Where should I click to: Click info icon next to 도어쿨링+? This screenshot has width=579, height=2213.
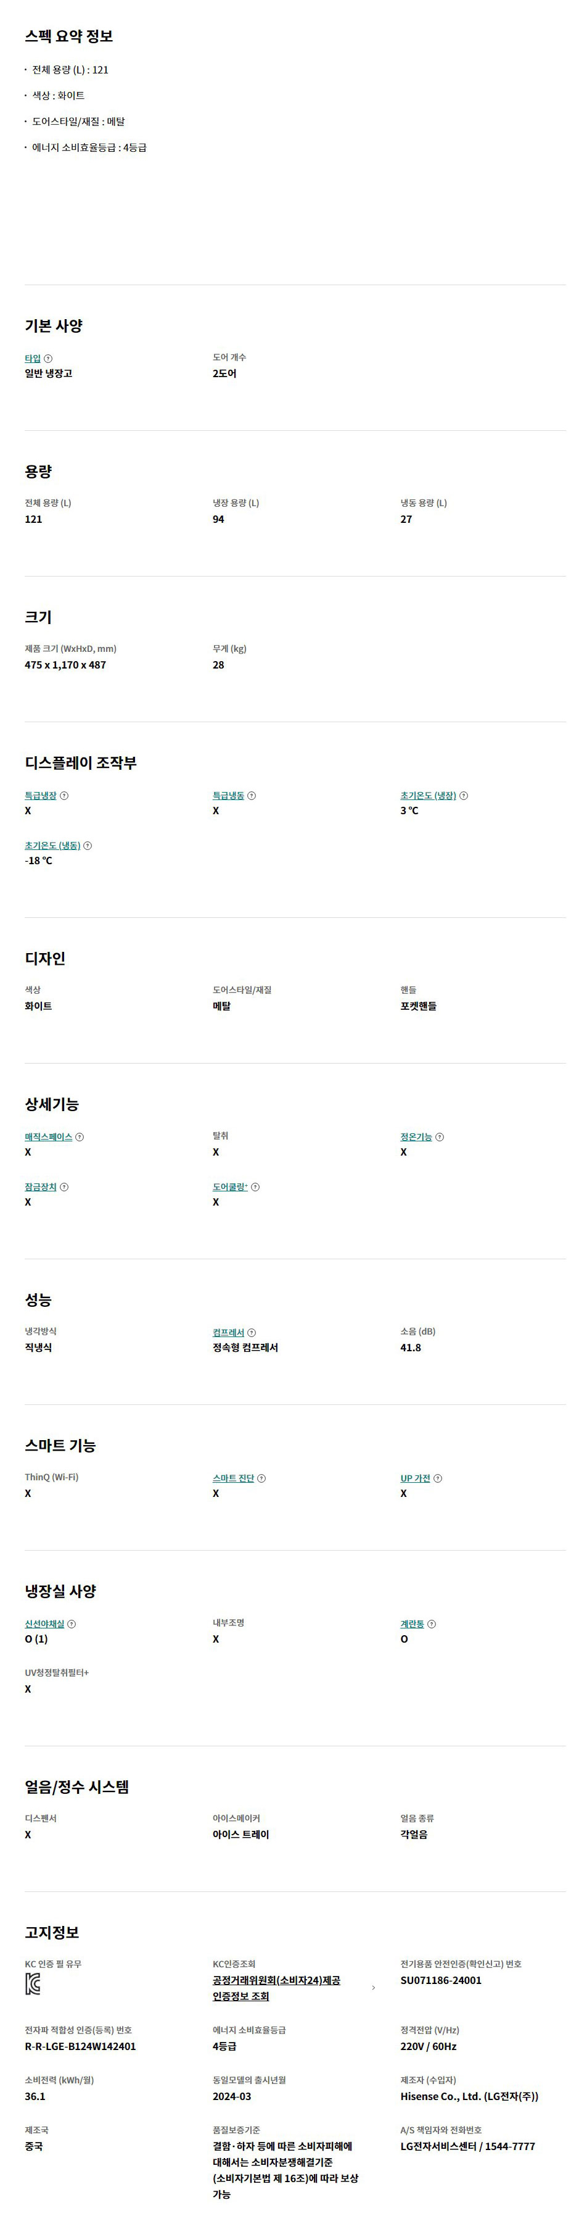click(x=256, y=1186)
